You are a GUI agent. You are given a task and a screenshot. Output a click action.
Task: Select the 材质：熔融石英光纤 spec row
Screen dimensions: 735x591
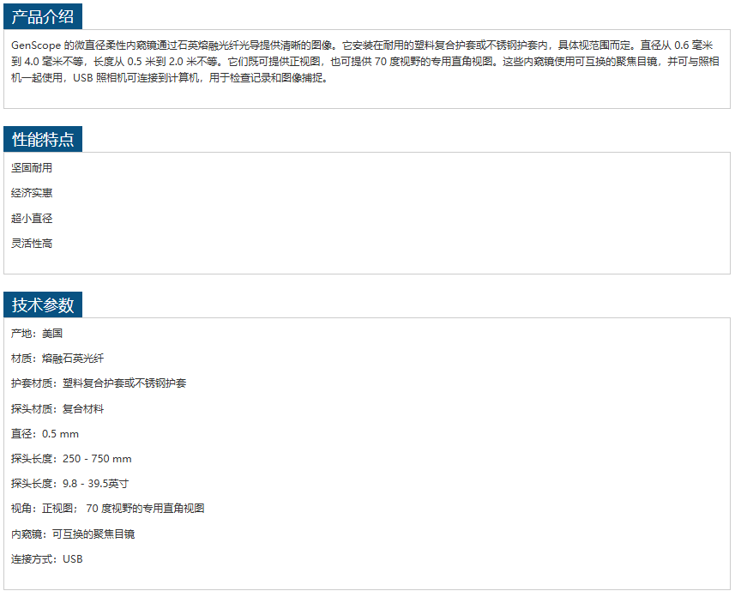pyautogui.click(x=57, y=359)
